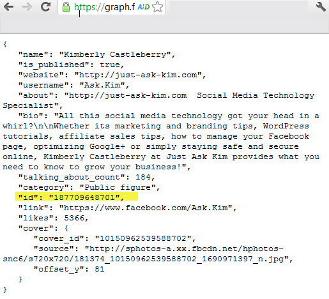
Task: Click the "source" key text
Action: point(54,249)
